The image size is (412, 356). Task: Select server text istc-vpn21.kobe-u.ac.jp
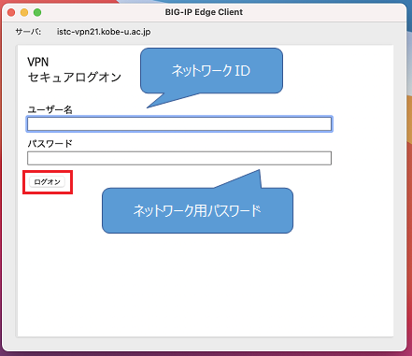tap(104, 32)
